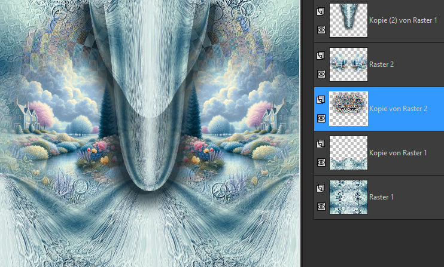Click the Kopie von Raster 2 label
444x267 pixels.
pyautogui.click(x=398, y=109)
